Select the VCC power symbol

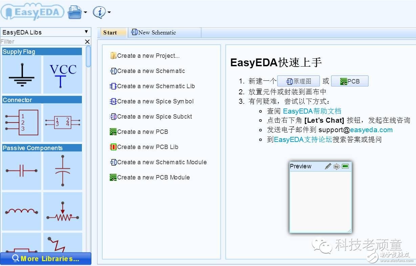pyautogui.click(x=63, y=75)
